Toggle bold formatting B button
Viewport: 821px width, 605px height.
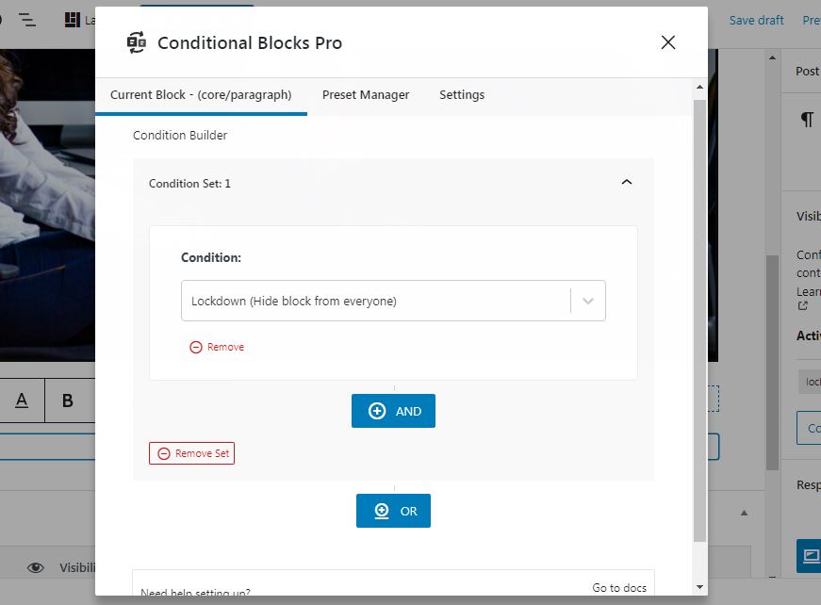[68, 401]
